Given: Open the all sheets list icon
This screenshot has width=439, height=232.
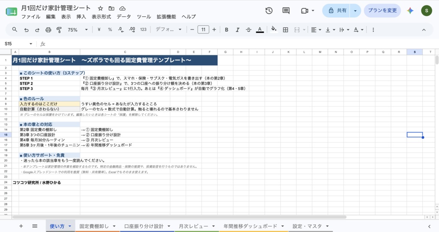Looking at the screenshot, I should 35,226.
